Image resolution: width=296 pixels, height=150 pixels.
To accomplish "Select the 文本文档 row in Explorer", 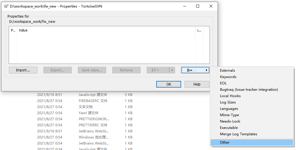I will point(84,107).
